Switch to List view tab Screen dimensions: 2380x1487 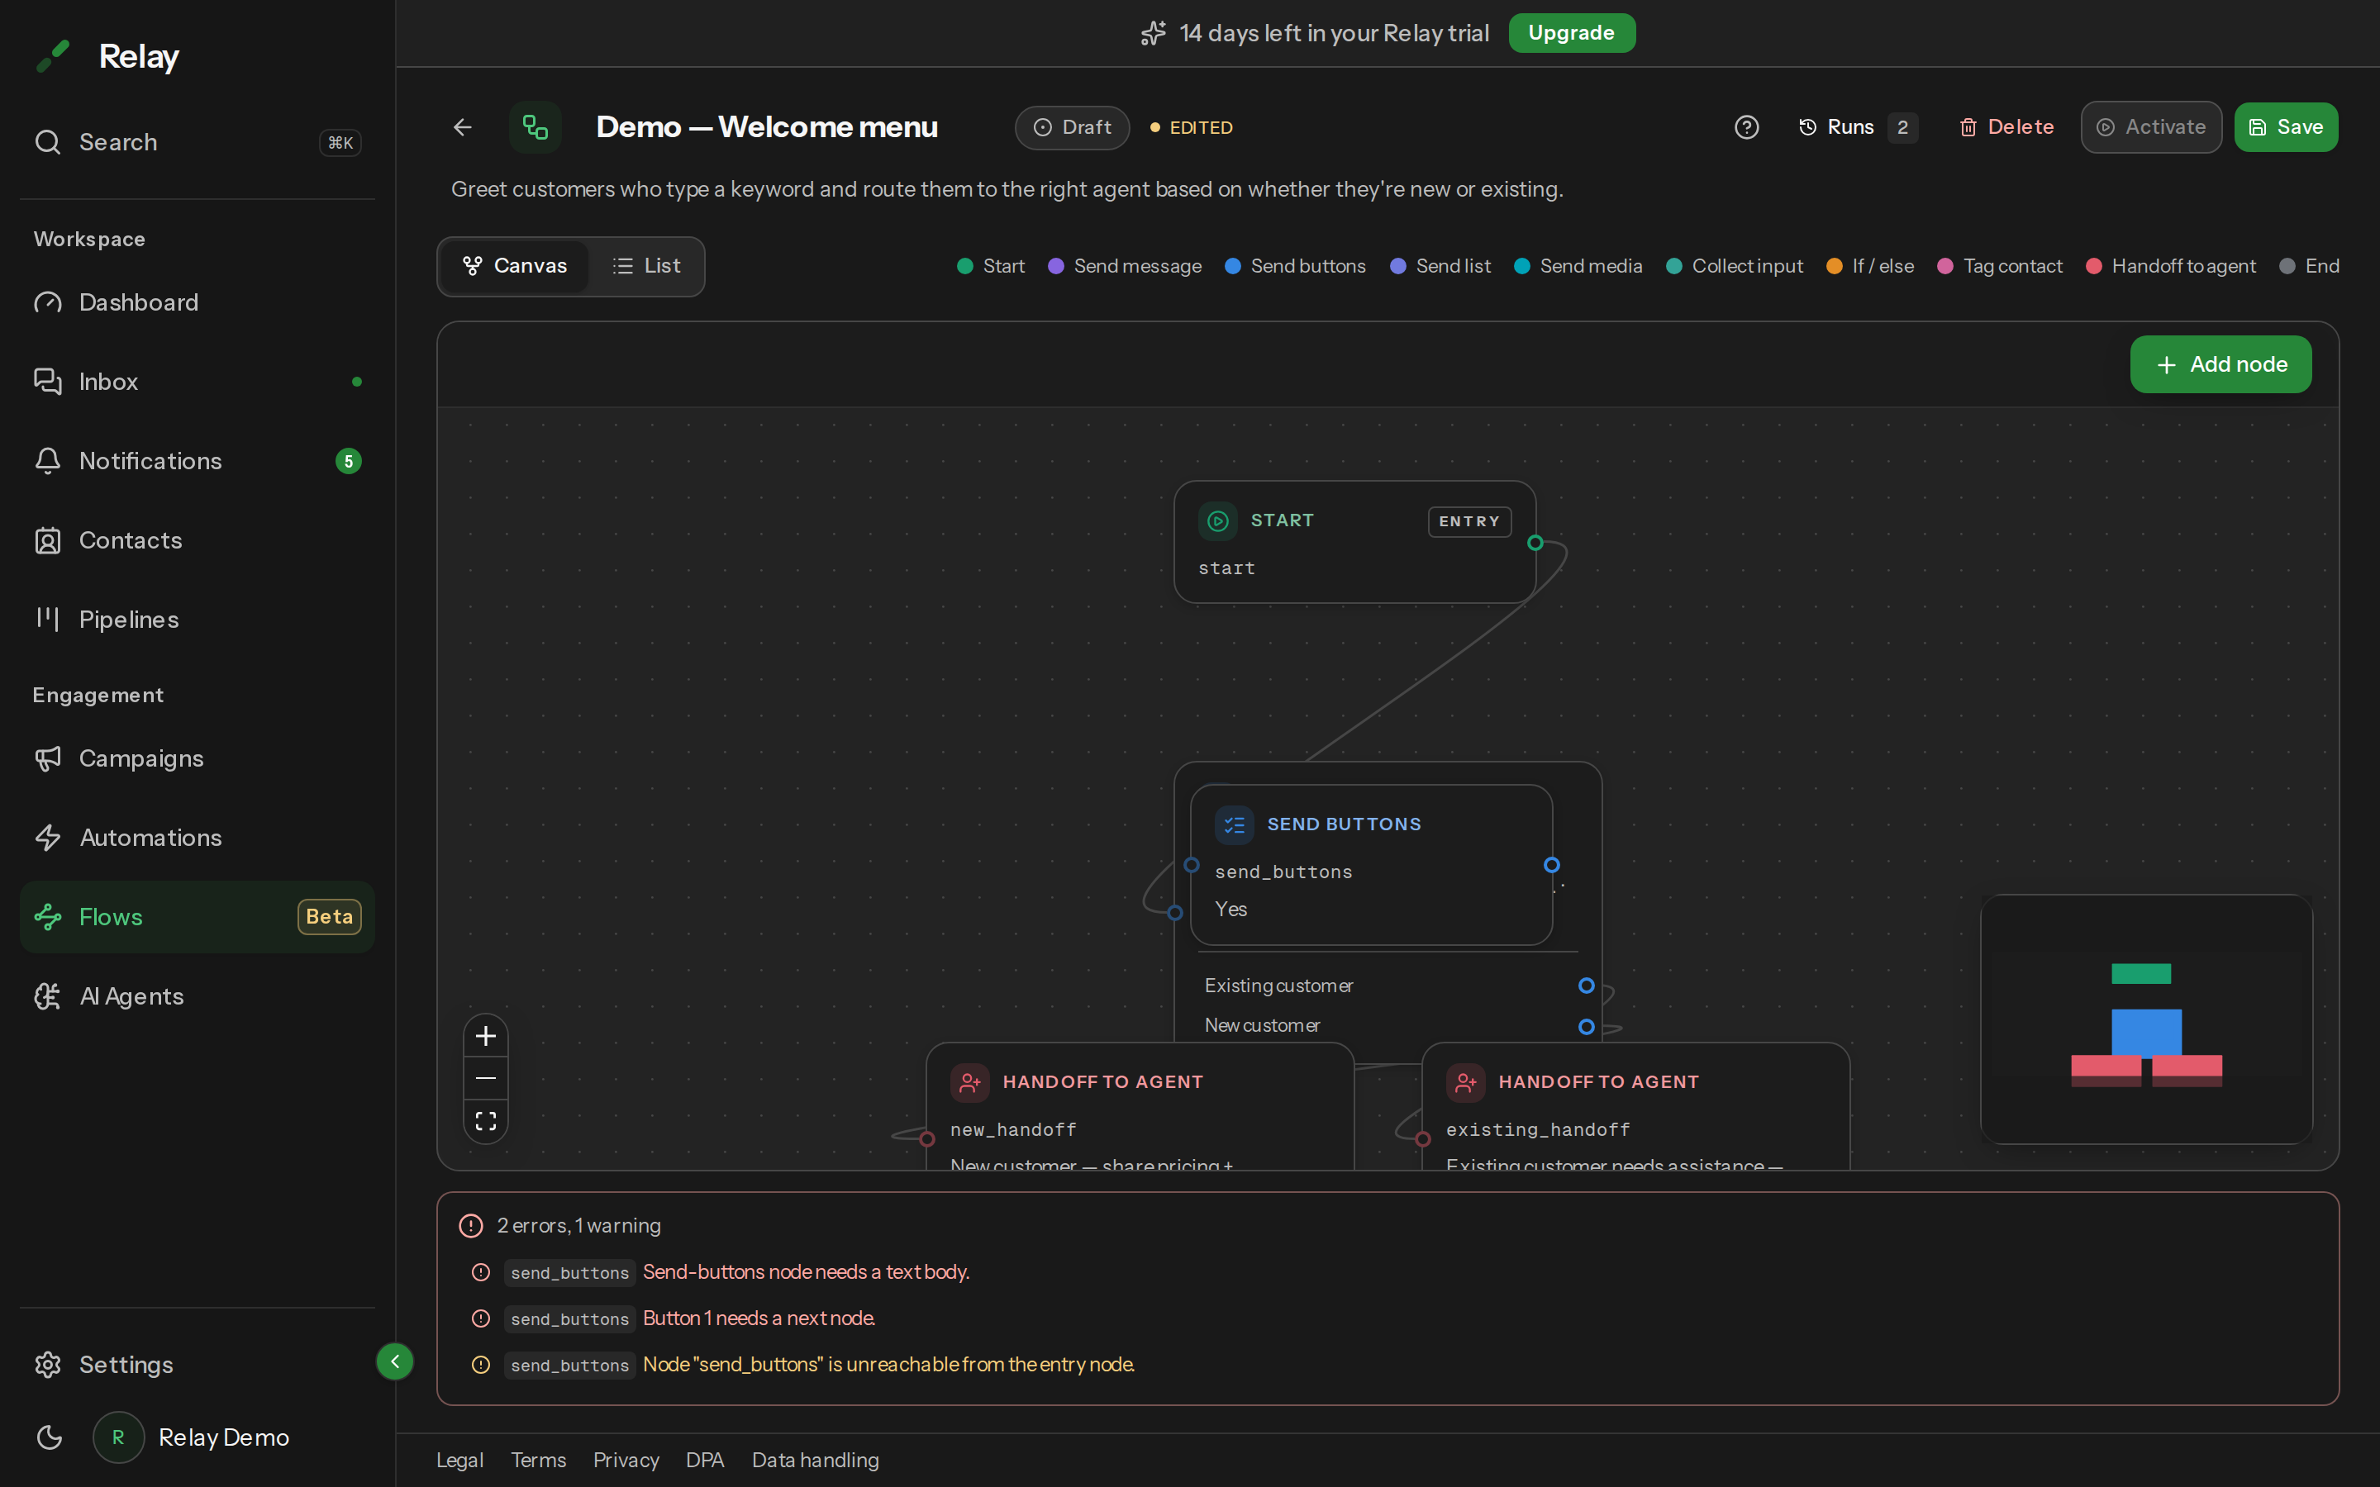tap(646, 265)
